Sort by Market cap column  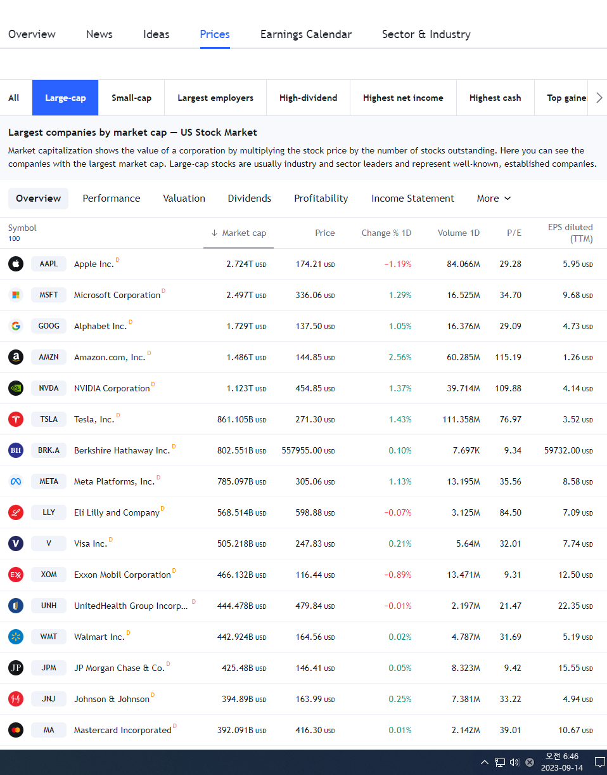coord(239,233)
